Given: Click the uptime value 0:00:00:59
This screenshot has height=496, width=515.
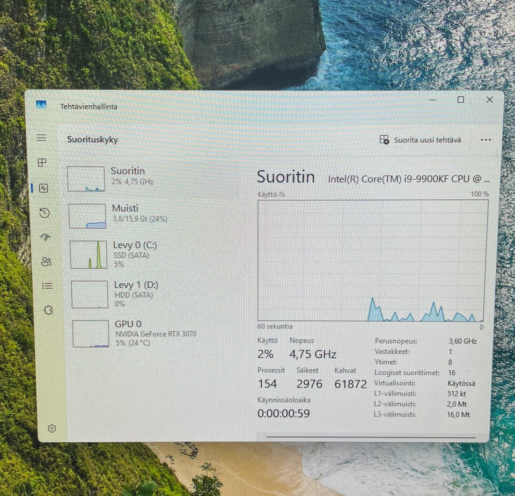Looking at the screenshot, I should pyautogui.click(x=283, y=413).
